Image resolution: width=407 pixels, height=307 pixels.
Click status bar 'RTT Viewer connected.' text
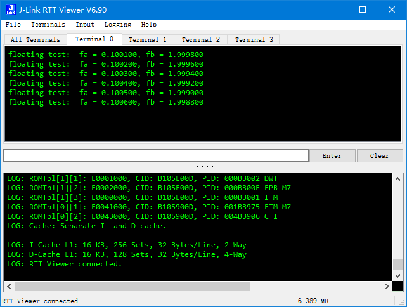coord(41,301)
